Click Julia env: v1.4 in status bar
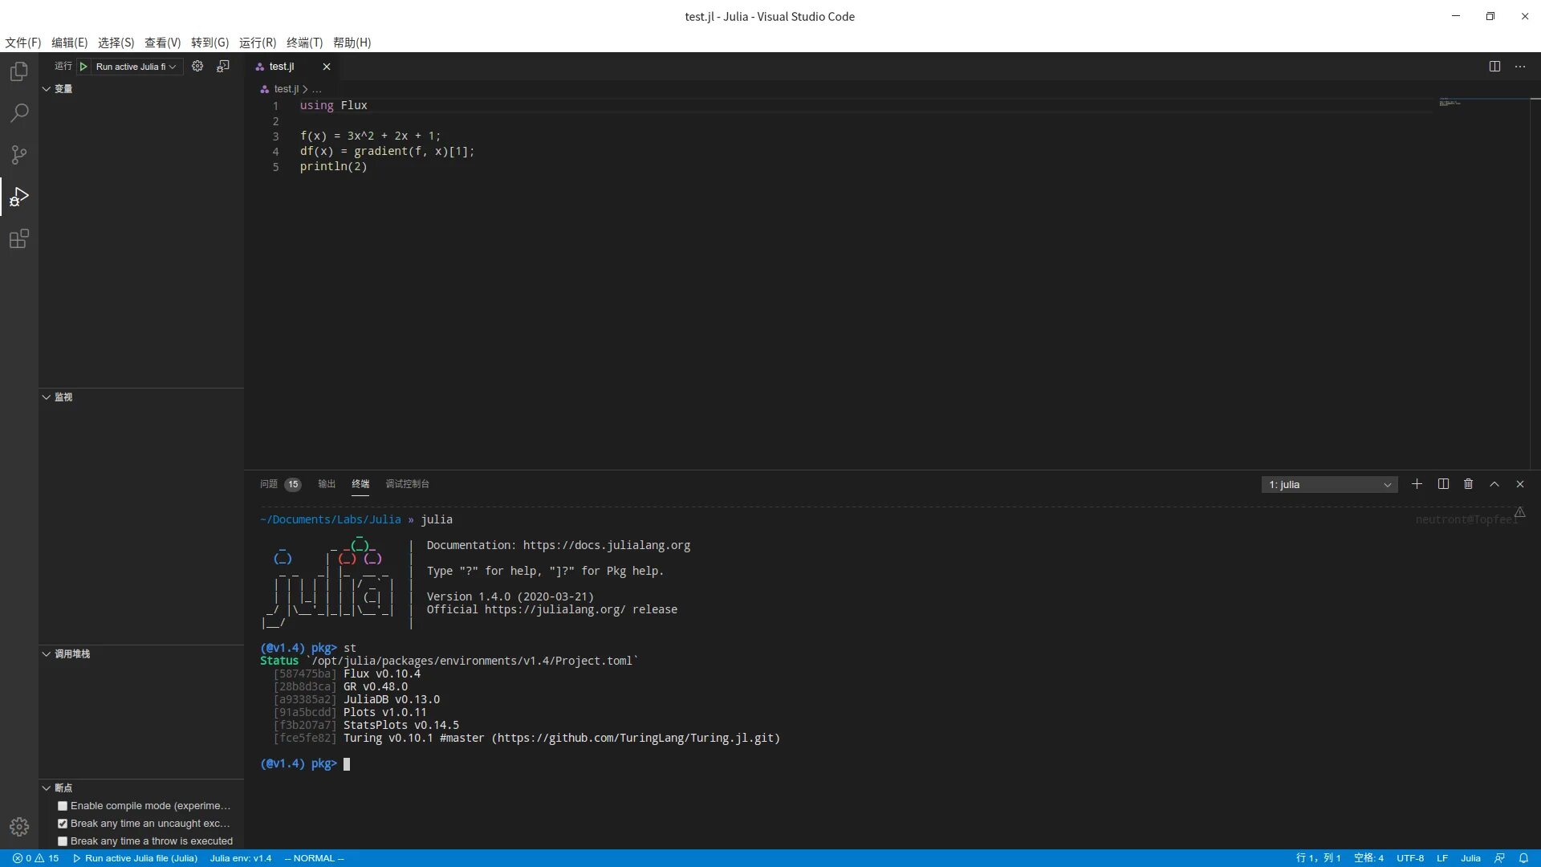 tap(241, 858)
